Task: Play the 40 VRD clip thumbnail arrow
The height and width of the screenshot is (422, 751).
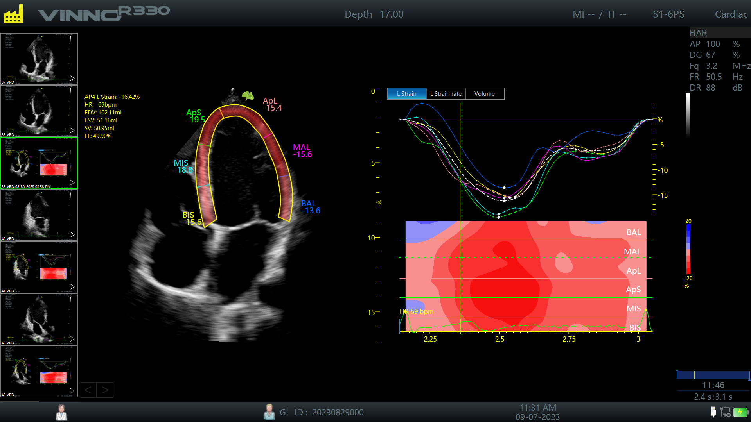Action: point(72,234)
